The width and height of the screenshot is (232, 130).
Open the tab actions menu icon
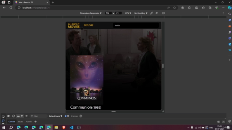pyautogui.click(x=9, y=3)
